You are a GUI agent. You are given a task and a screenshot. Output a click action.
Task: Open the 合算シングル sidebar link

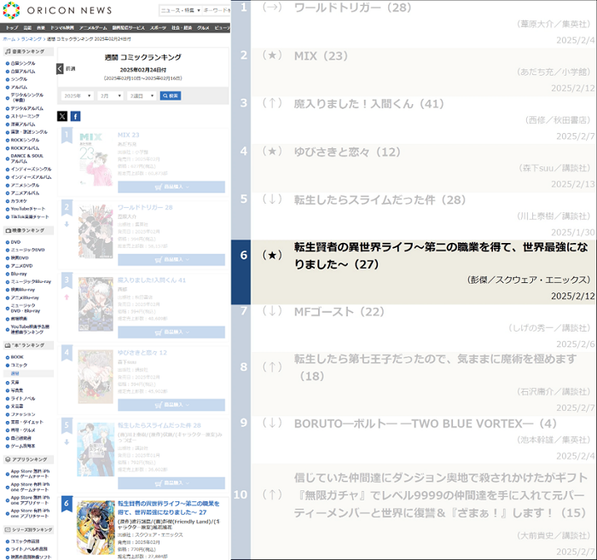[x=23, y=64]
